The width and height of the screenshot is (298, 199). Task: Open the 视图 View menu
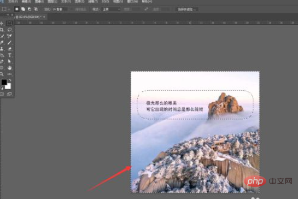coord(118,2)
